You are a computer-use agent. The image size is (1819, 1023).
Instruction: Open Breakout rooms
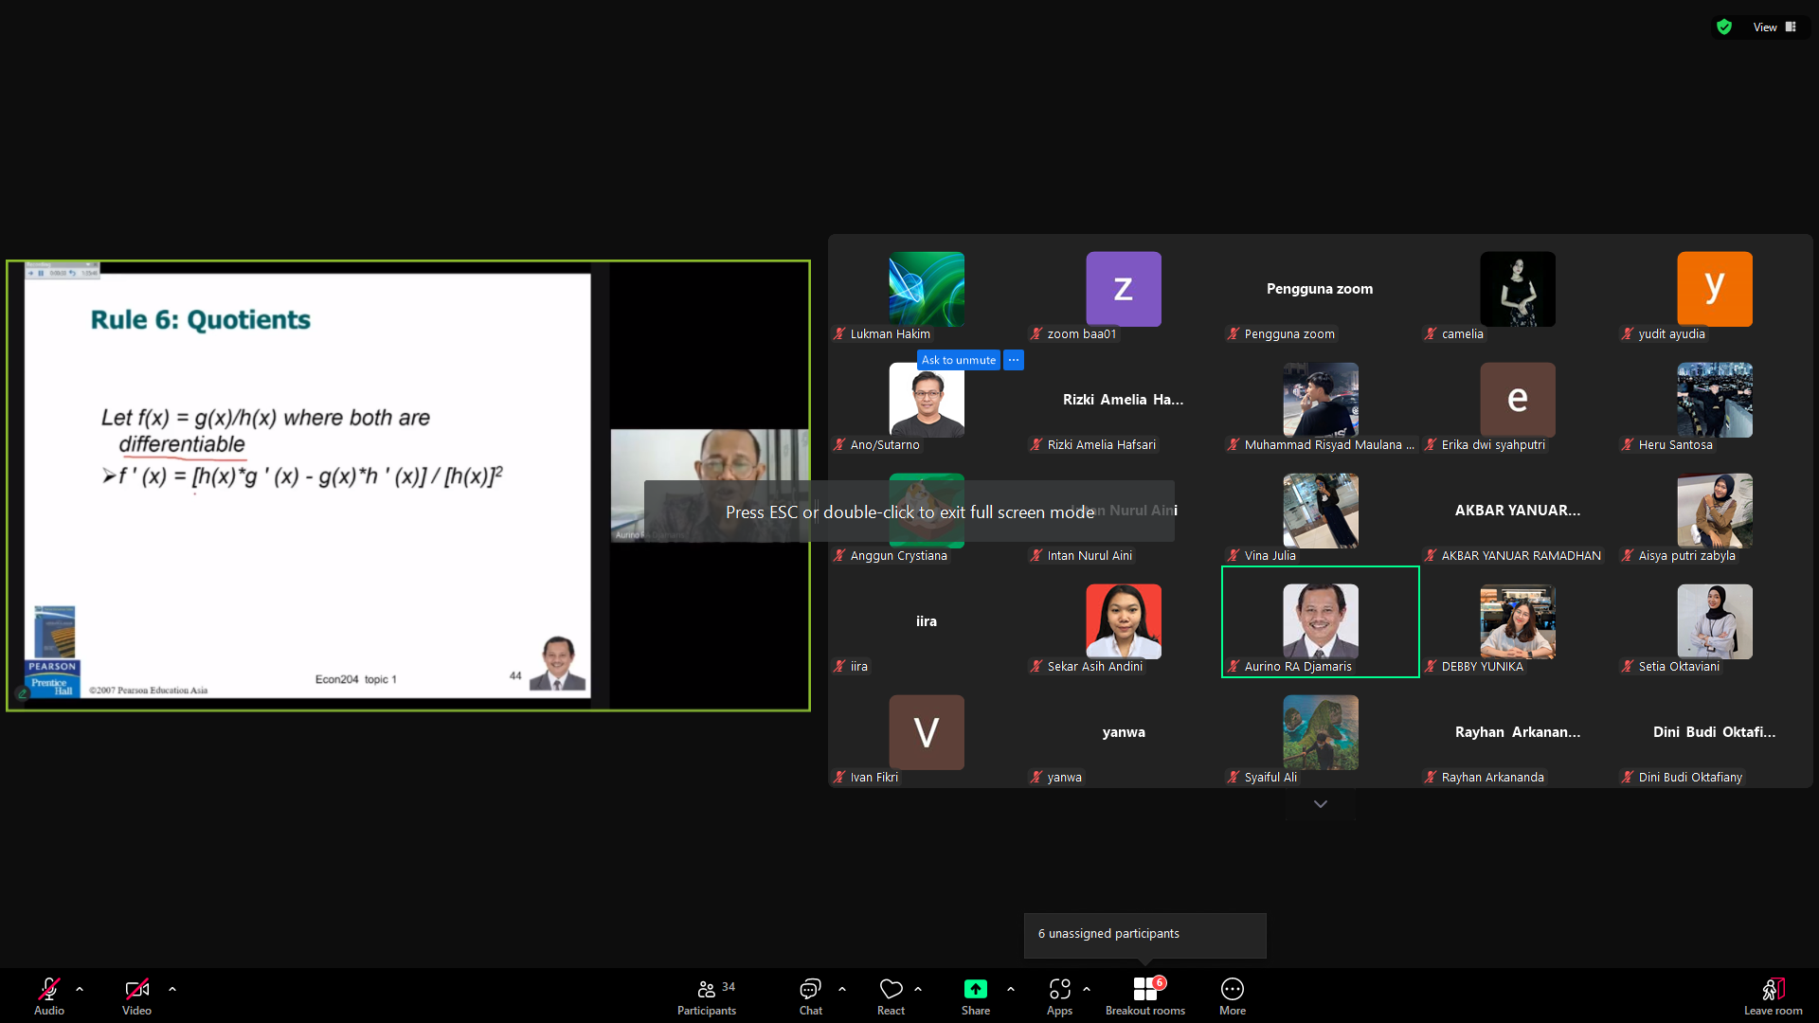(1145, 996)
